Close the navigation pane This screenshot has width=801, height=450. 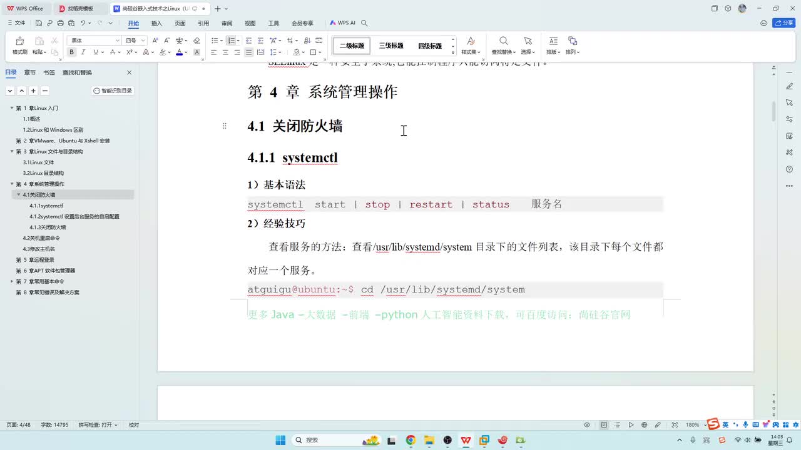click(130, 72)
